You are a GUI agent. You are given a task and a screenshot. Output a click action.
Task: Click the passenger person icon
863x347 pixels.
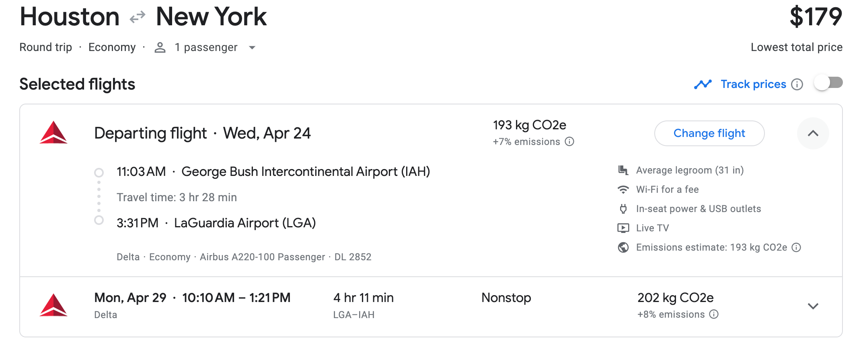(x=160, y=47)
